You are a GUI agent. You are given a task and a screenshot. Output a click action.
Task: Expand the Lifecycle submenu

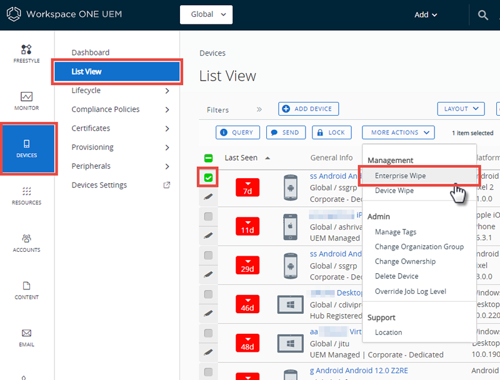167,91
